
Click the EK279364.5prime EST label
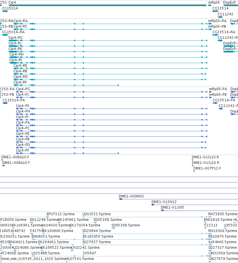pos(85,225)
